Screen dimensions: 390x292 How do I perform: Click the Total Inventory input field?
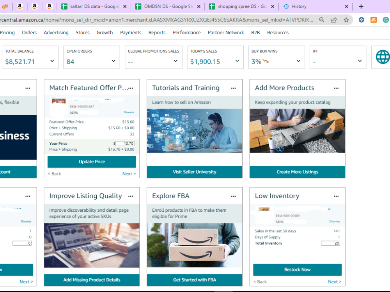330,243
